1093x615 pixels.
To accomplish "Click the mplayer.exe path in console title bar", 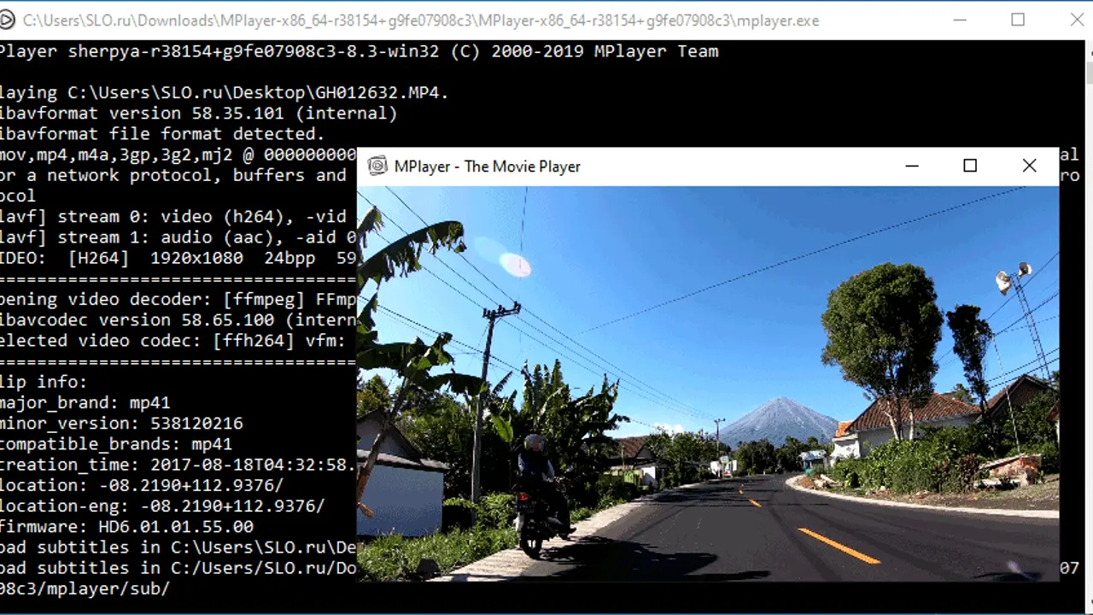I will [x=420, y=20].
